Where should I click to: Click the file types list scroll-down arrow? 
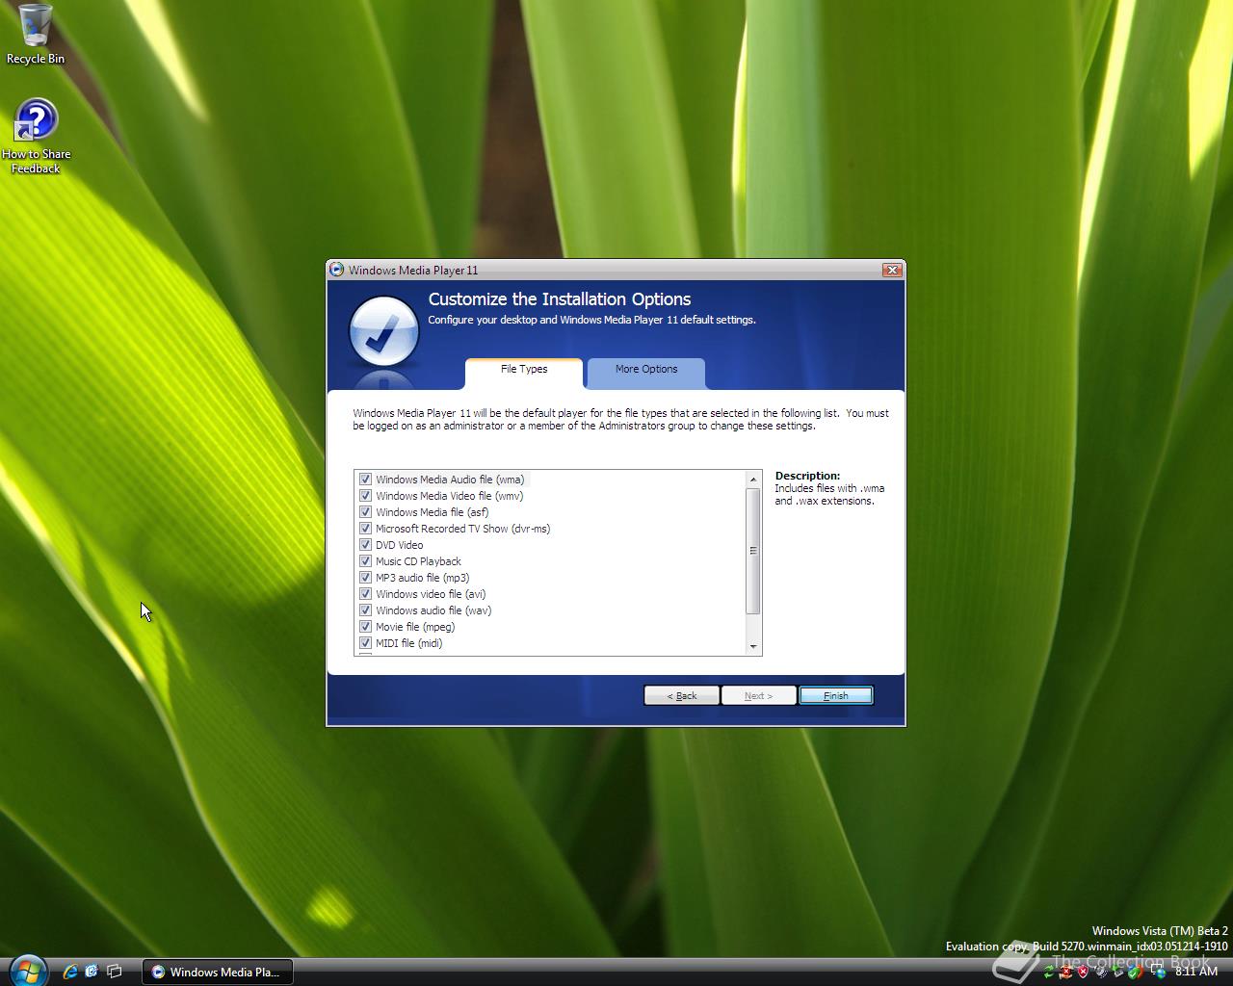[753, 647]
